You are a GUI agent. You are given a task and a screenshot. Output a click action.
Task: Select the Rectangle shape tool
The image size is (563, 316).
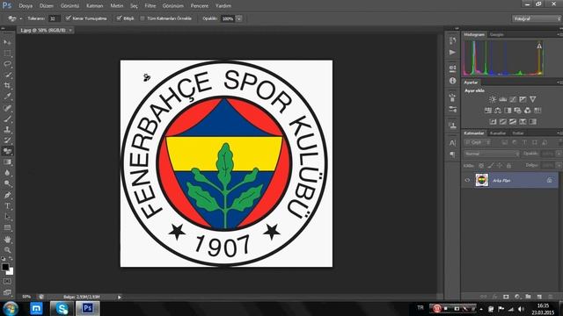point(7,227)
